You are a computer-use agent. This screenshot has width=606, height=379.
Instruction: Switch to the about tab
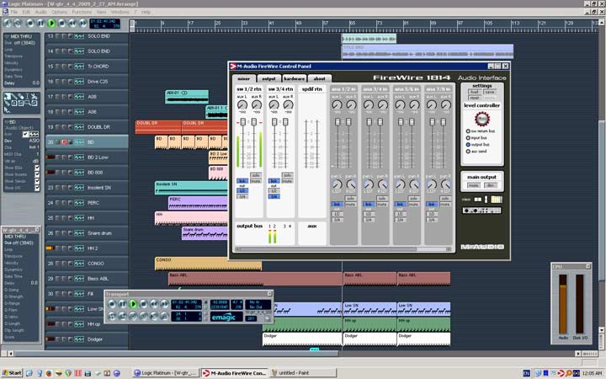319,78
